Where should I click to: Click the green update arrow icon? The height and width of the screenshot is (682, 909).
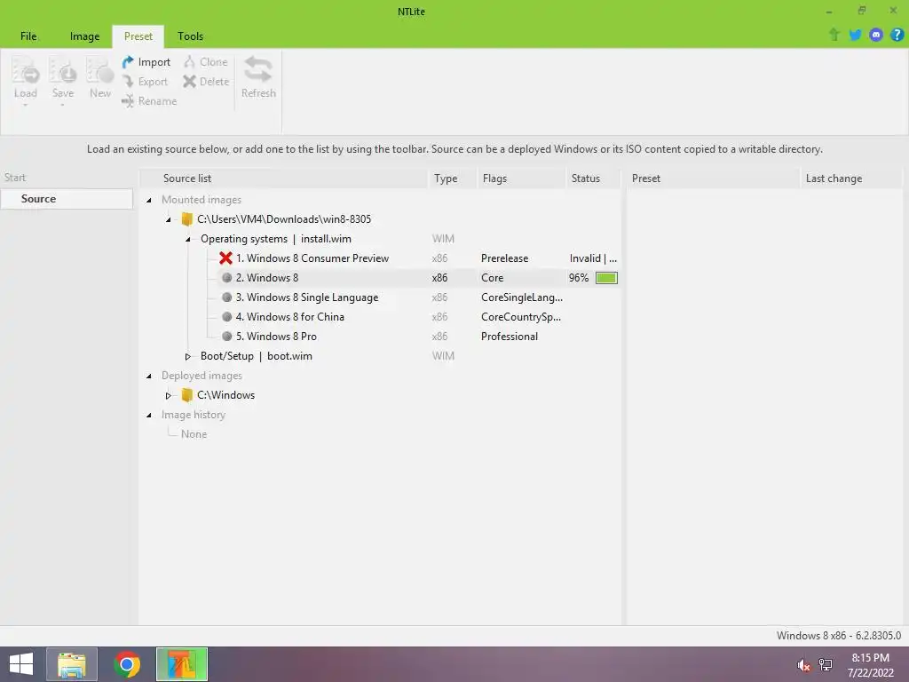pos(834,35)
